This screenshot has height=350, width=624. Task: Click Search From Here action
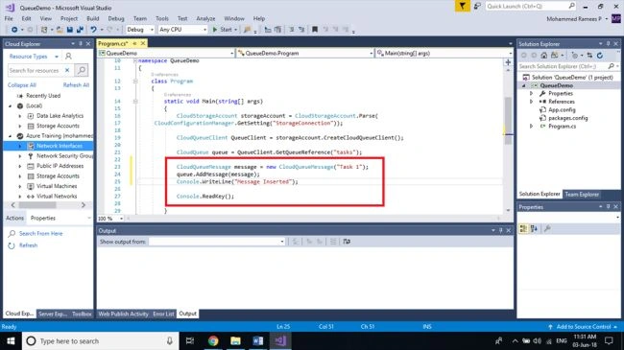(40, 233)
